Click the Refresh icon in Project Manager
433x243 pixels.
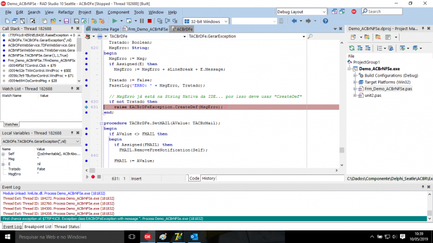click(352, 48)
